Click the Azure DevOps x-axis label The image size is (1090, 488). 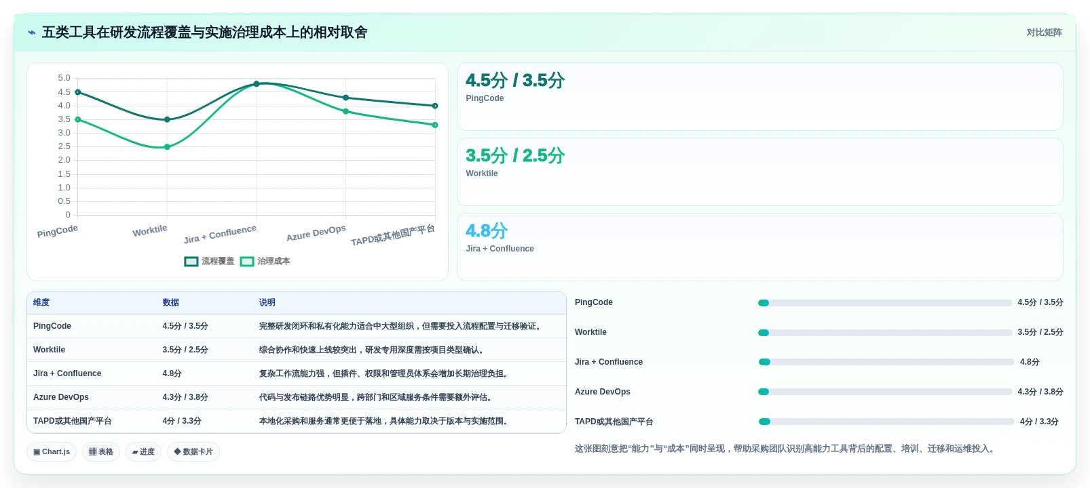(x=316, y=232)
